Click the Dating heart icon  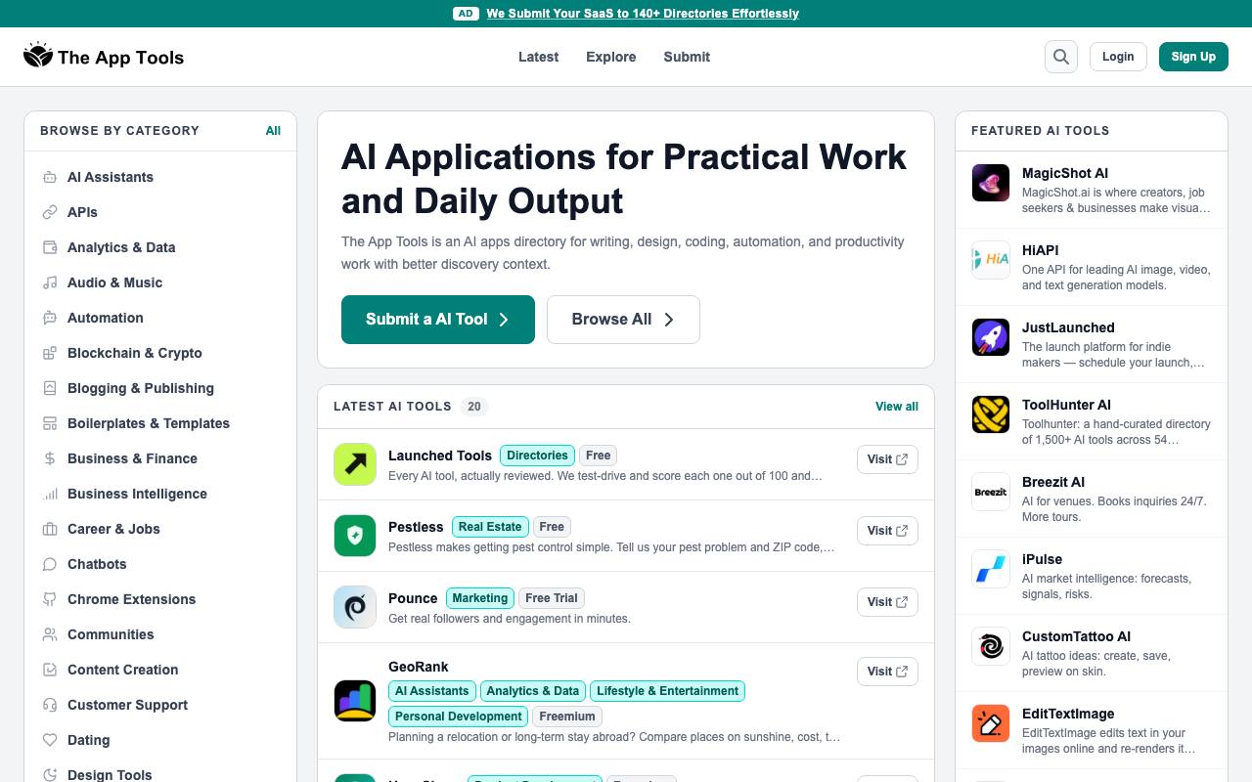point(50,740)
